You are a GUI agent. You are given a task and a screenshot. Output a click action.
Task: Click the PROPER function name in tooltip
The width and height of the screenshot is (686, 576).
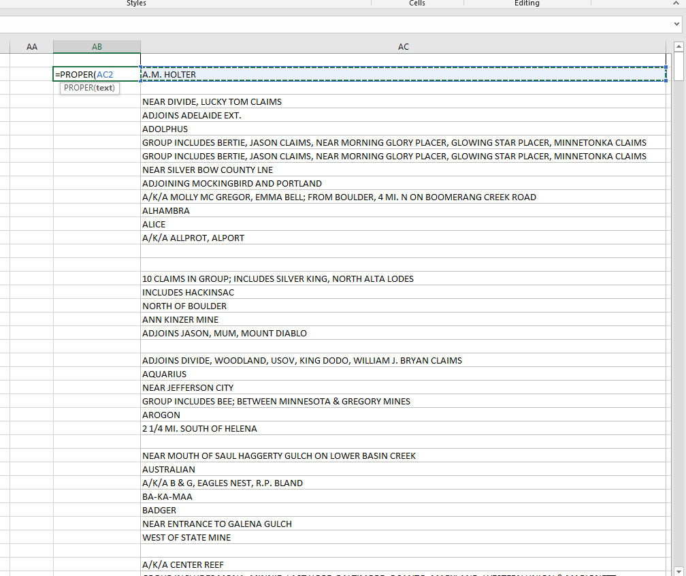(78, 88)
